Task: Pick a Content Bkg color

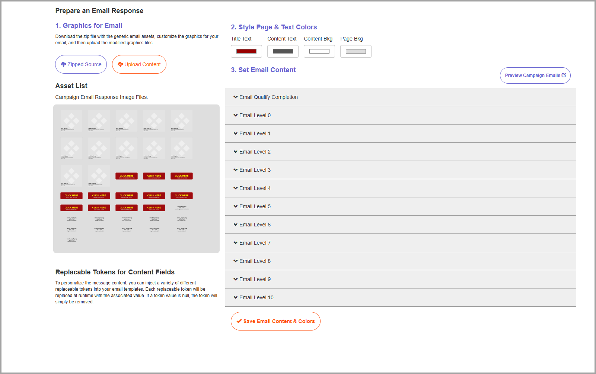Action: [x=319, y=51]
